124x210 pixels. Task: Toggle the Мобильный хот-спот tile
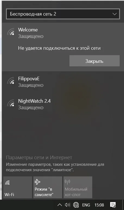tap(78, 187)
